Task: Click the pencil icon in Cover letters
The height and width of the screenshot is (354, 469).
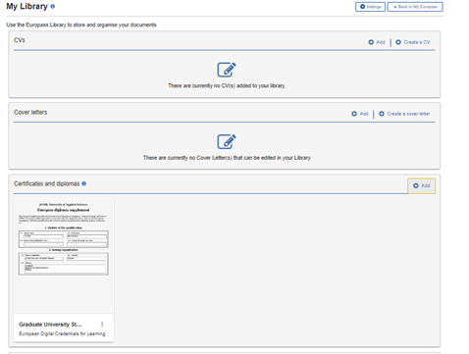Action: (227, 141)
